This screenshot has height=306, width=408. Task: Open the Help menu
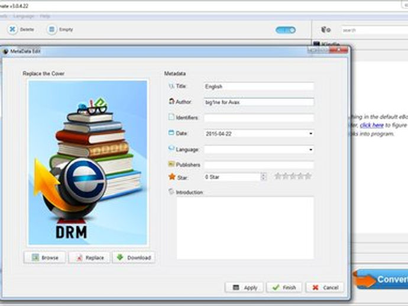tap(45, 17)
